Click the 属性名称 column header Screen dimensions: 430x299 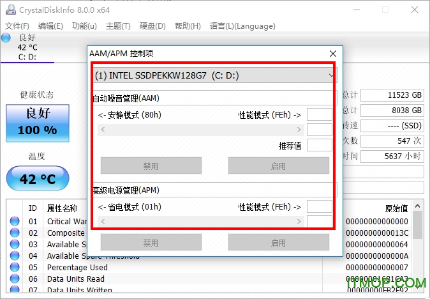click(63, 208)
